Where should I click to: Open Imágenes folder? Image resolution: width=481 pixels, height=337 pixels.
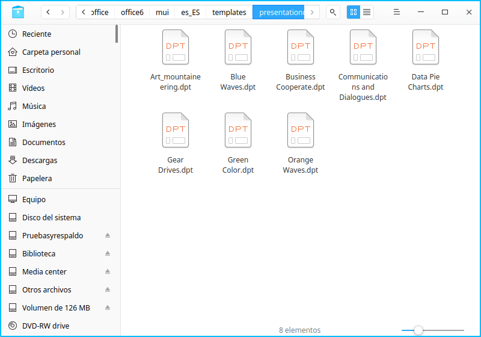(61, 125)
